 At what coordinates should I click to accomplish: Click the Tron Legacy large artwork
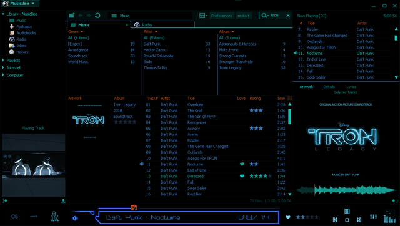tap(345, 139)
